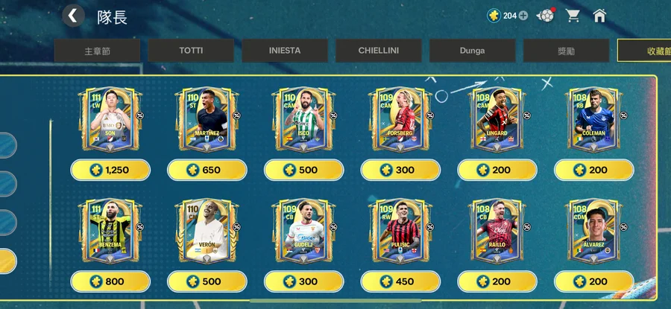Tap the untradable icon beside Son card
The image size is (671, 309).
coord(140,115)
